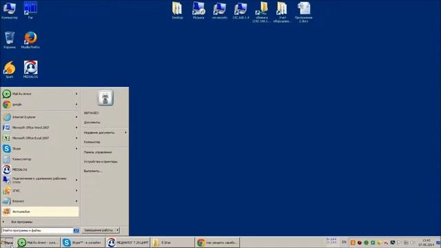Open the Музыка network shortcut on desktop

click(x=198, y=11)
